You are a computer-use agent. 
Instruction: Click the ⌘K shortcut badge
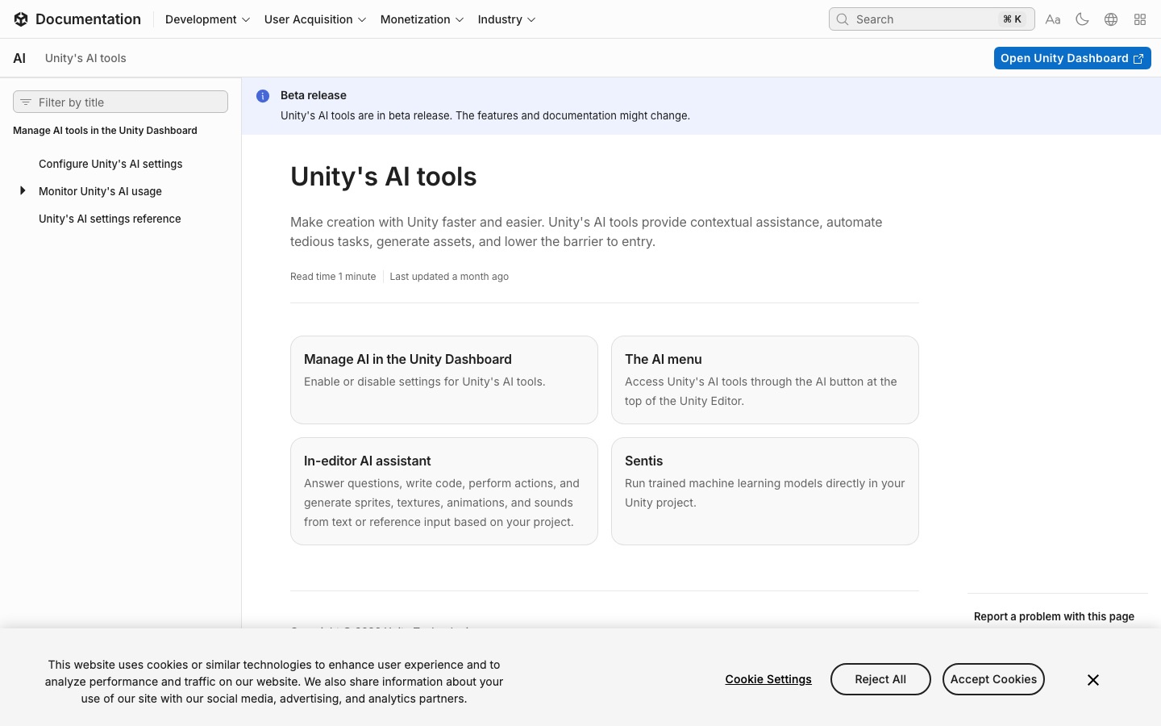click(x=1012, y=19)
